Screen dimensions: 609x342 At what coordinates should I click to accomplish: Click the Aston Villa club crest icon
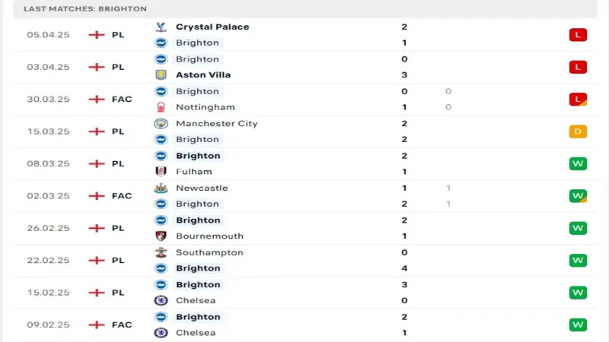tap(161, 74)
